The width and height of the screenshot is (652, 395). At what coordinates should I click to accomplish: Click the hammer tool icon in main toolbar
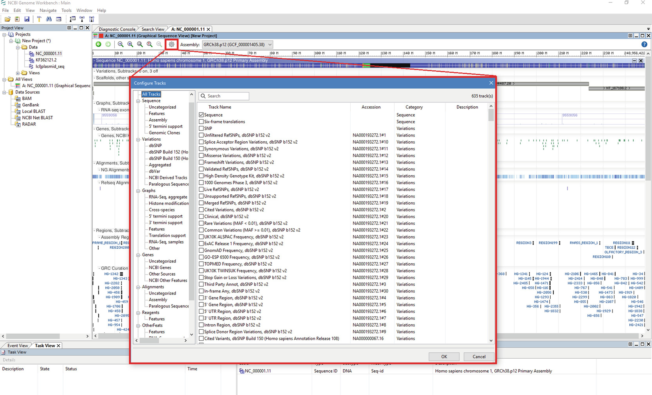[x=39, y=19]
